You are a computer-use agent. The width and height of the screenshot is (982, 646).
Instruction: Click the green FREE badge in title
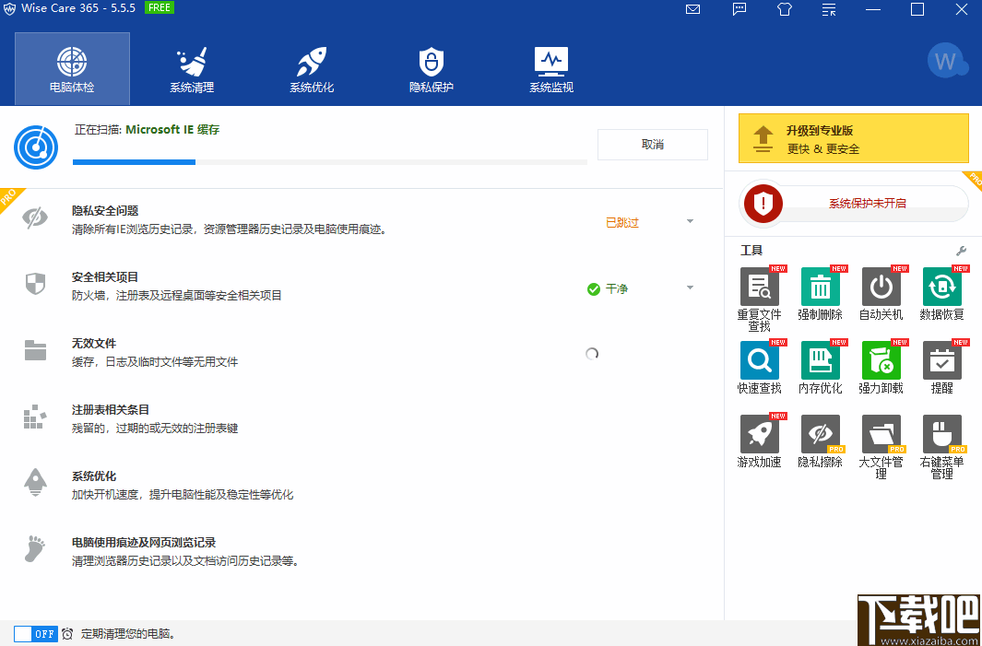160,7
